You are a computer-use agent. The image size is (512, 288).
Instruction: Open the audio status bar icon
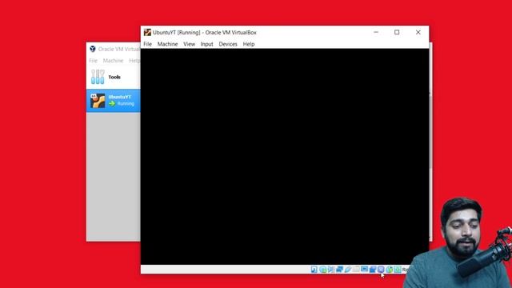coord(331,270)
